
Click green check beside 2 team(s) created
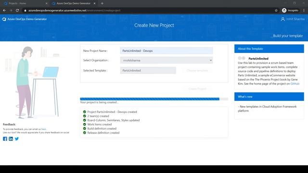[x=85, y=116]
